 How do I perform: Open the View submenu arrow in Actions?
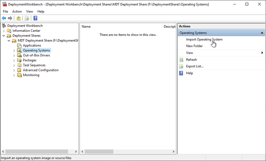pyautogui.click(x=262, y=53)
